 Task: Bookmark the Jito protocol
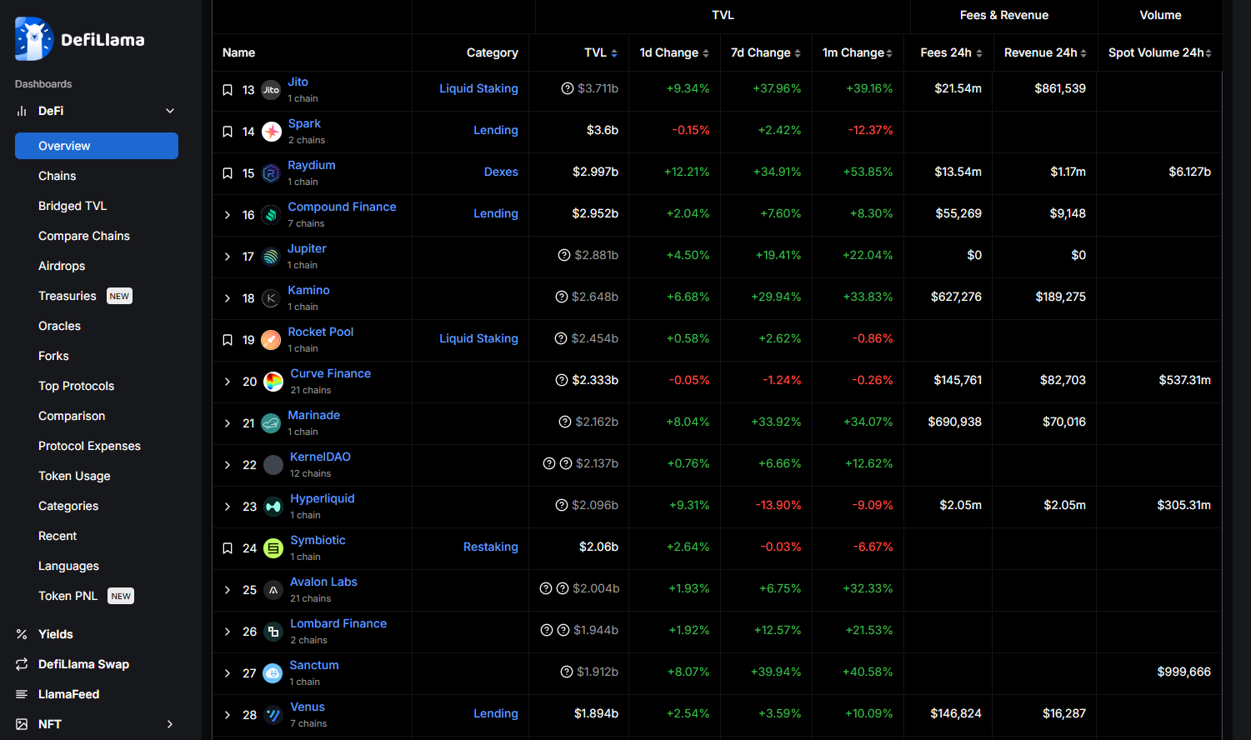tap(228, 90)
